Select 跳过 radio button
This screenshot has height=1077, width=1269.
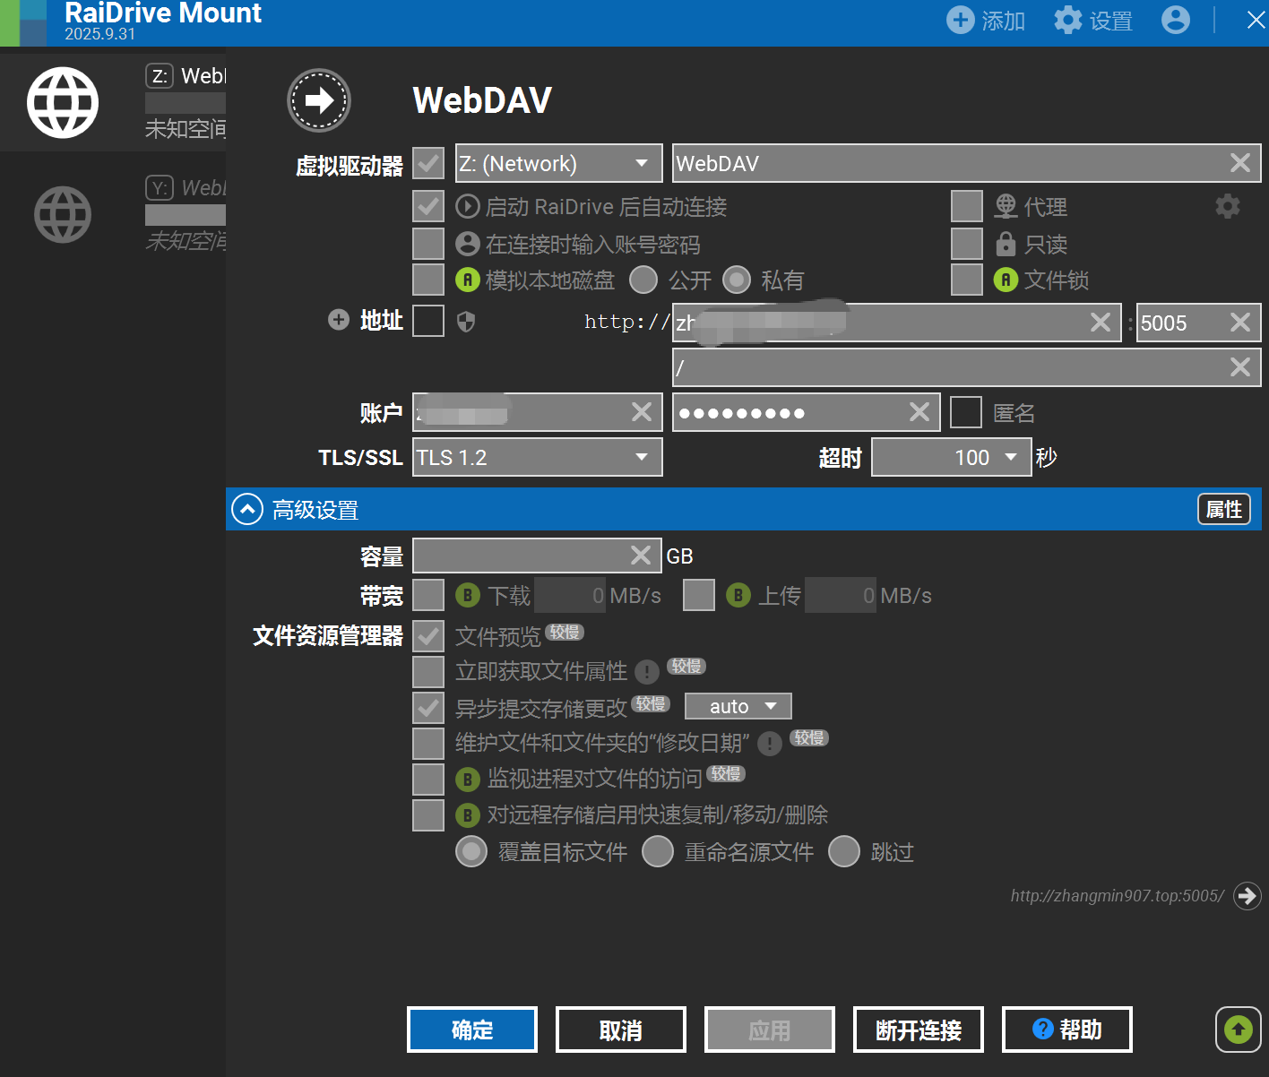click(844, 851)
